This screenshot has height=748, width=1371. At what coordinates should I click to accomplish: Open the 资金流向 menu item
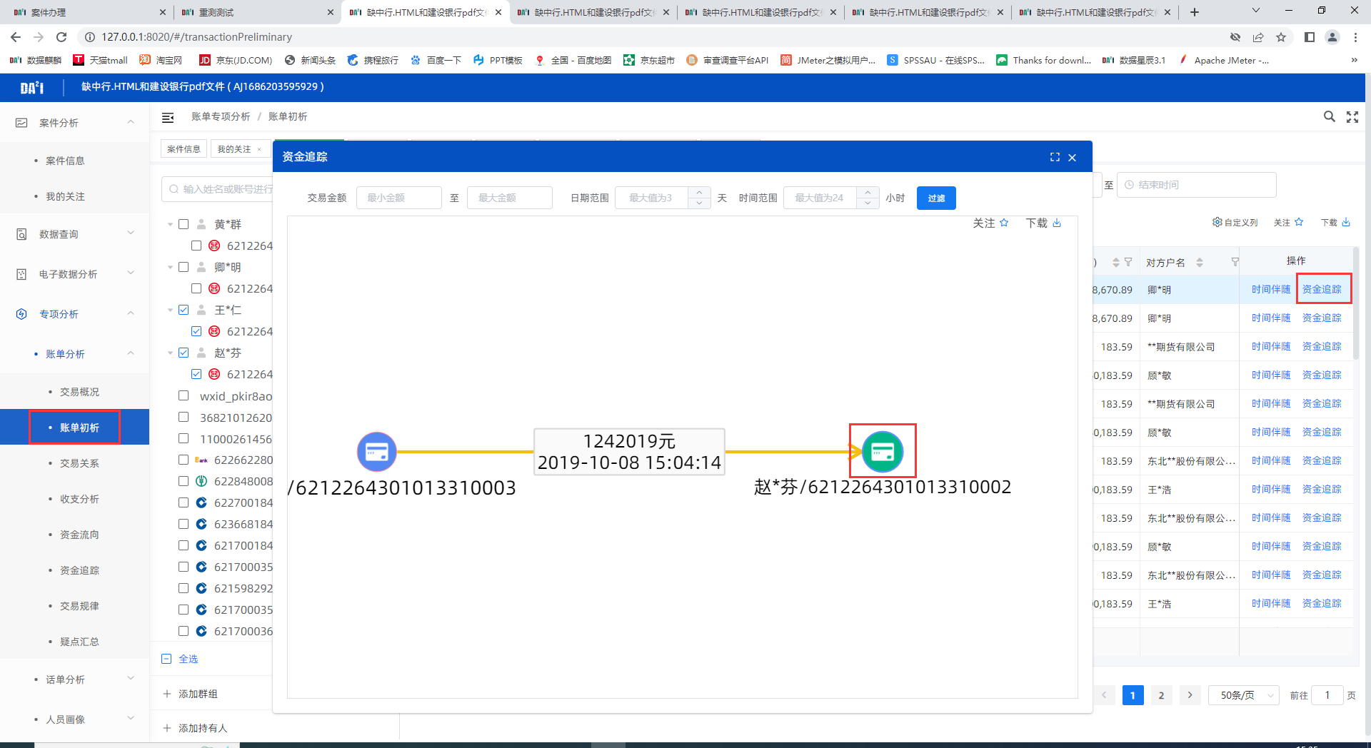click(79, 535)
